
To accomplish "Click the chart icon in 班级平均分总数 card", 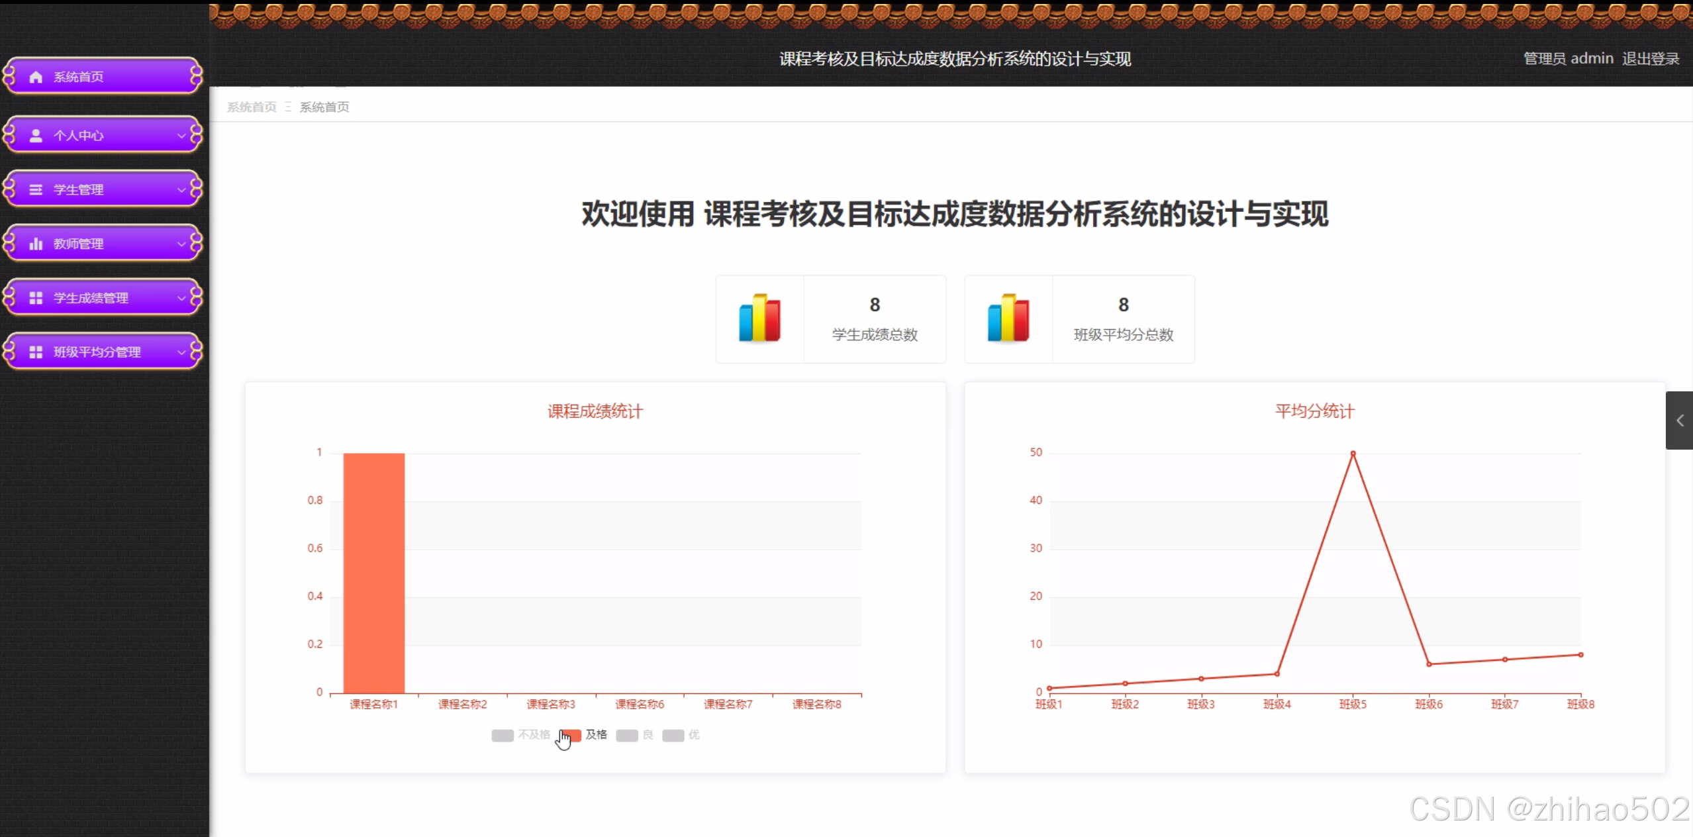I will click(1008, 319).
